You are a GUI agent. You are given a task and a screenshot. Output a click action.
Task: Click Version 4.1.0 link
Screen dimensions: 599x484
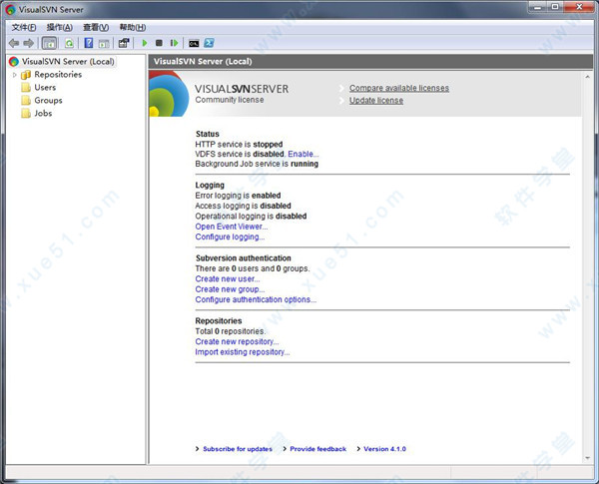click(x=384, y=449)
